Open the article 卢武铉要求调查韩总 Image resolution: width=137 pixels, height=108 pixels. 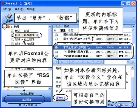tap(78, 56)
